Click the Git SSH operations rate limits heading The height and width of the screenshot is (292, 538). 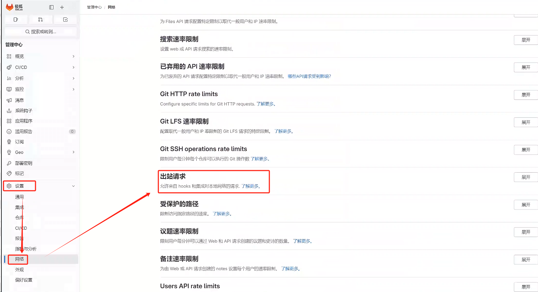(204, 149)
